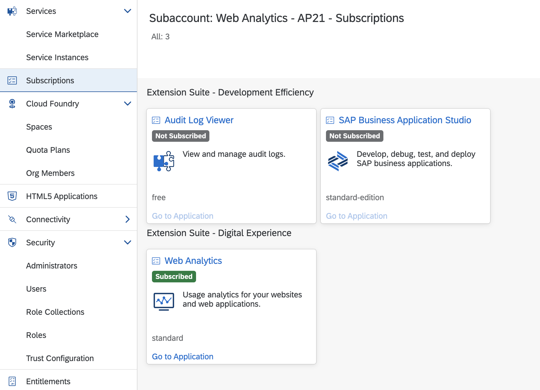Image resolution: width=540 pixels, height=390 pixels.
Task: Collapse the Security section chevron
Action: coord(128,242)
